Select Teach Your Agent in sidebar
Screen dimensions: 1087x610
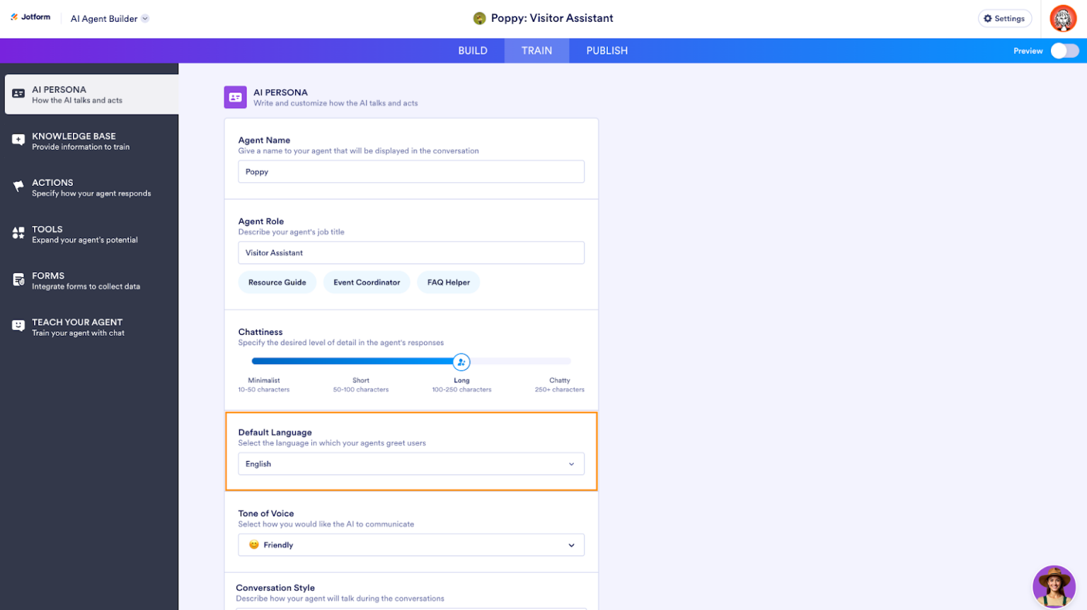[76, 327]
